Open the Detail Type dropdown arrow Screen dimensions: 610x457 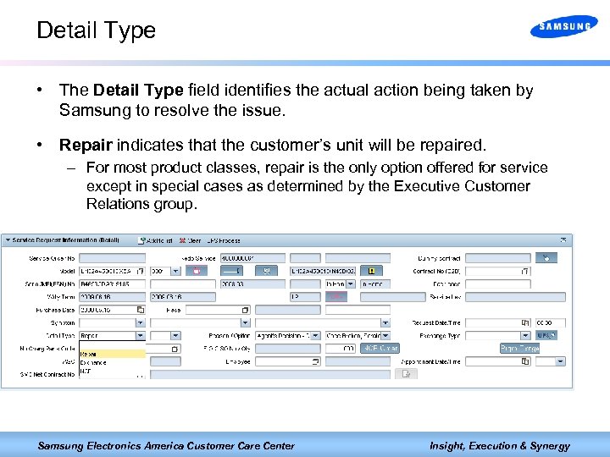[140, 335]
